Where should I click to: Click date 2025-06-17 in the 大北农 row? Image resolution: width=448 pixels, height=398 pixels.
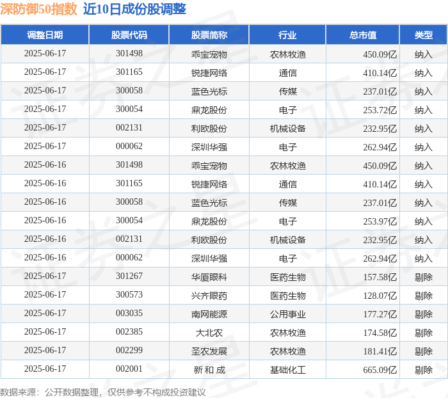(x=45, y=331)
